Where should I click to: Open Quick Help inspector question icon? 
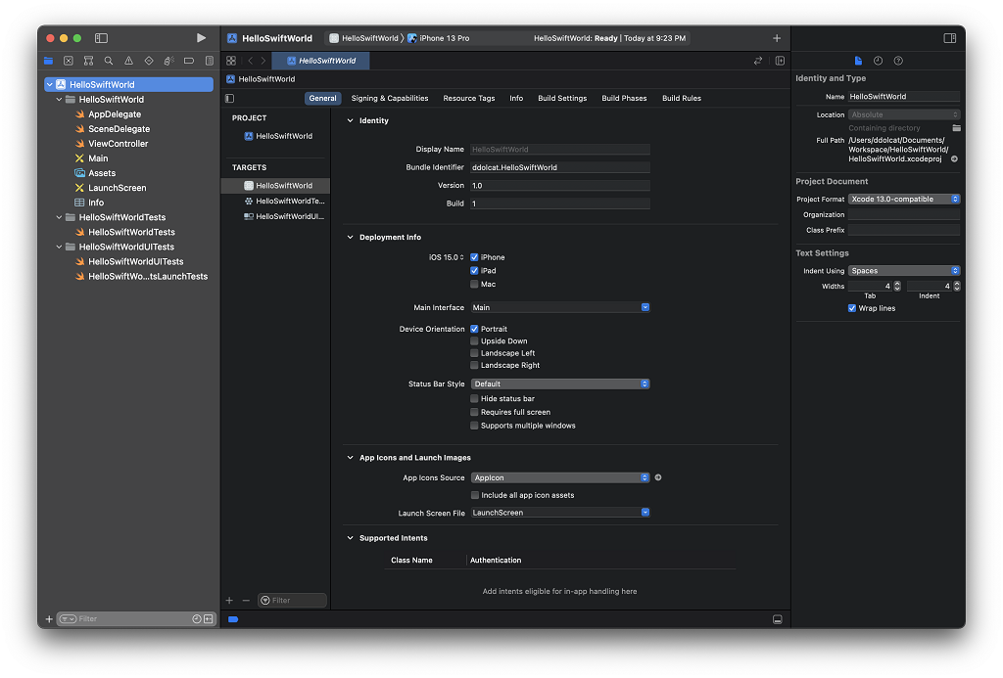click(x=898, y=61)
